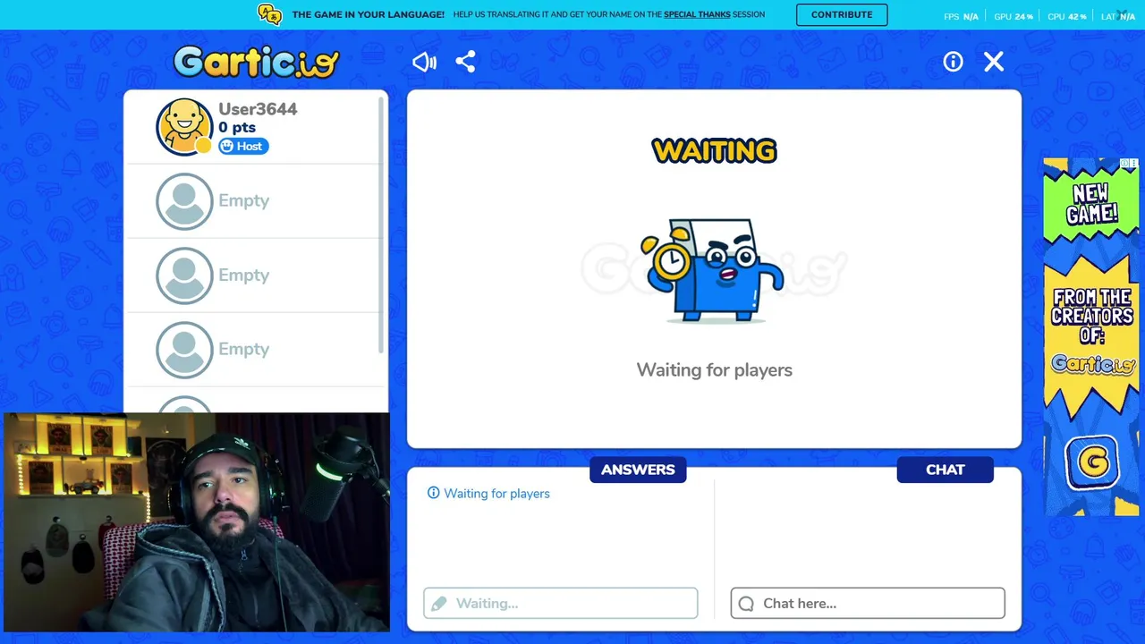Click the WAITING heading text
The width and height of the screenshot is (1145, 644).
714,150
